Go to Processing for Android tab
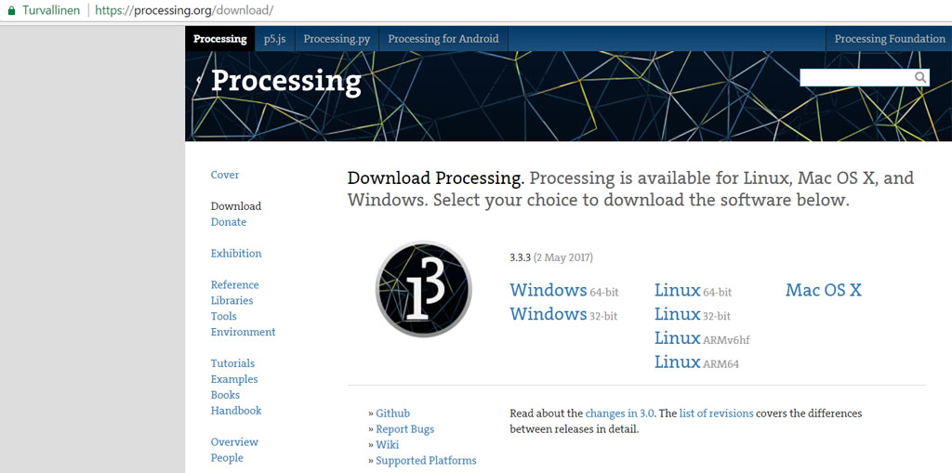952x473 pixels. click(443, 39)
